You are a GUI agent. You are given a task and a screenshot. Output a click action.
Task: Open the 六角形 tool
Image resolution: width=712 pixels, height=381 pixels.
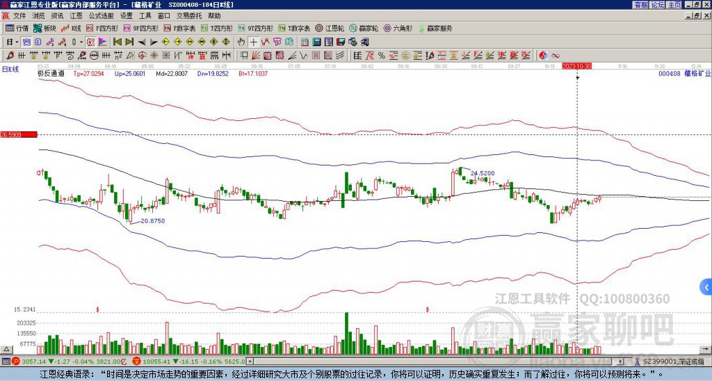coord(398,28)
